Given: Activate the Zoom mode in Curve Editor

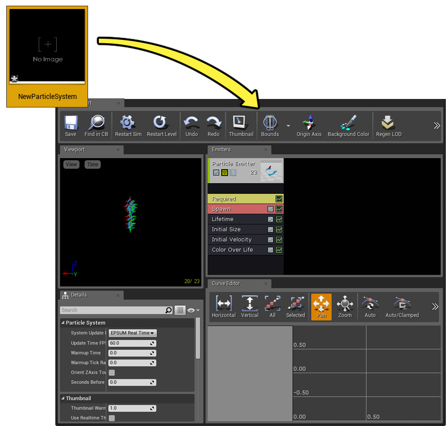Looking at the screenshot, I should click(x=345, y=307).
